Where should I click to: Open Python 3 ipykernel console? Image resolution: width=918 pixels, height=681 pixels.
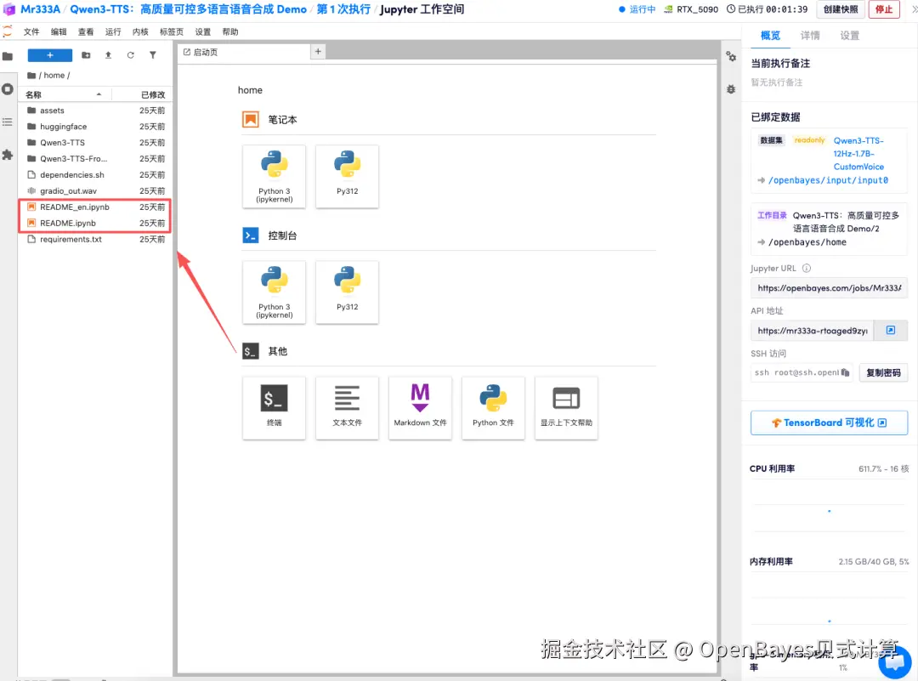pos(274,292)
